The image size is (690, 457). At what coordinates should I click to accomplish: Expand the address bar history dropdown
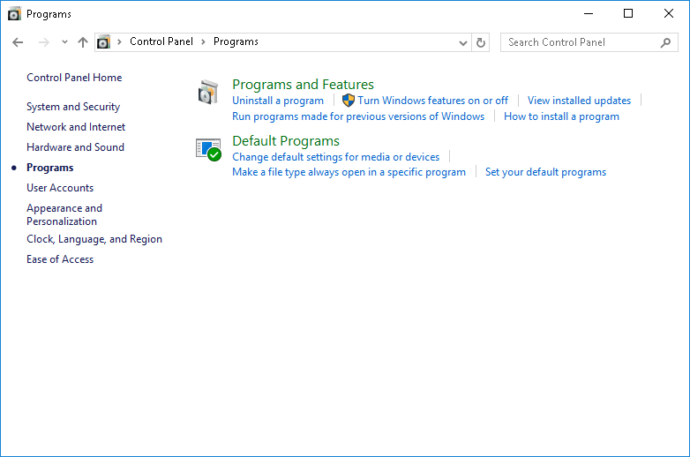(464, 42)
